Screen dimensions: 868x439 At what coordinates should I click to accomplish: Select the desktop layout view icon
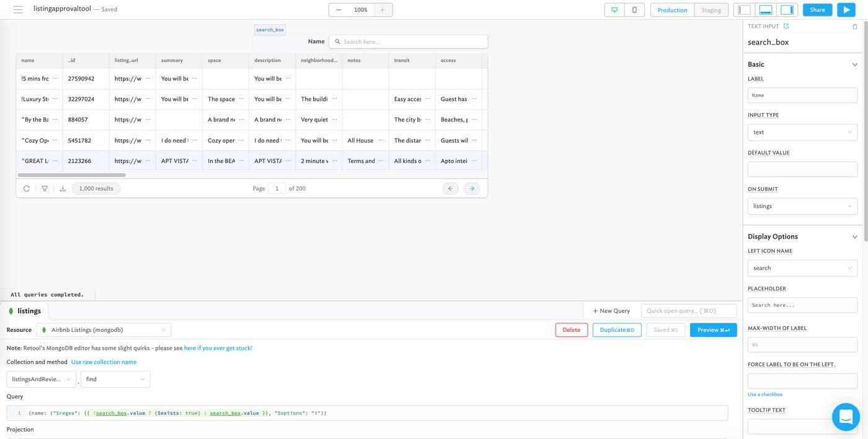(614, 10)
